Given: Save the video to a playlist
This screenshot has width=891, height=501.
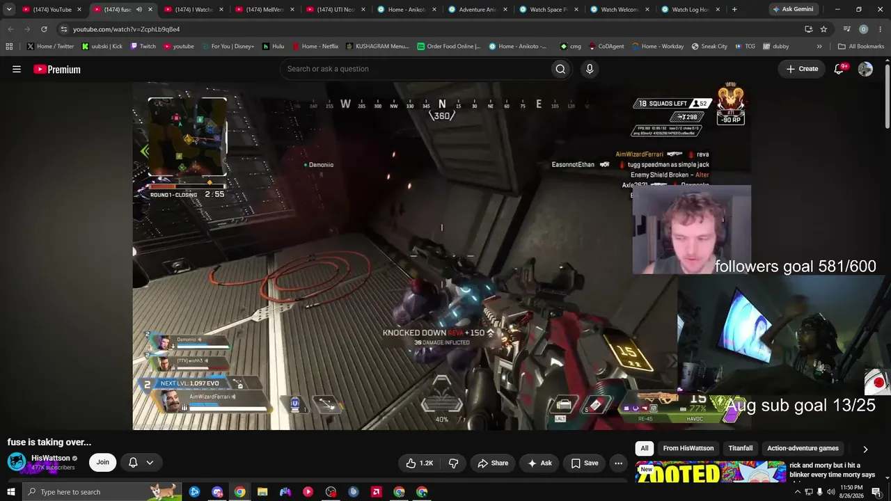Looking at the screenshot, I should 585,463.
